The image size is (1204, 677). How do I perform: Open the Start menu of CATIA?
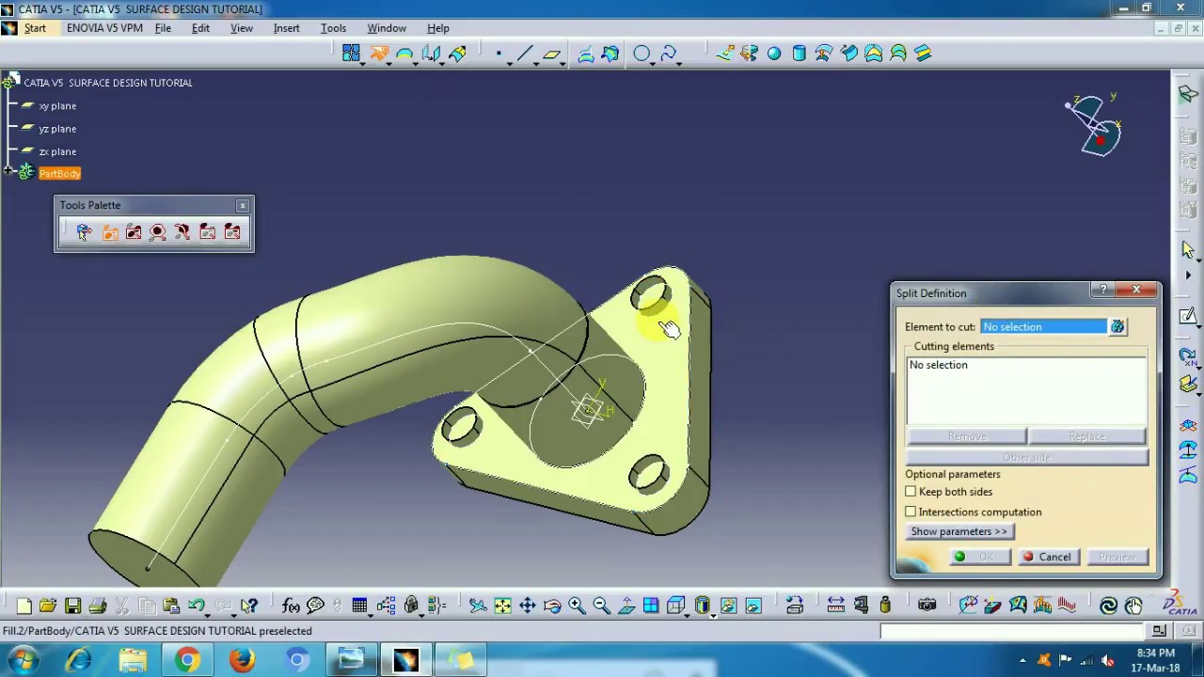click(35, 28)
